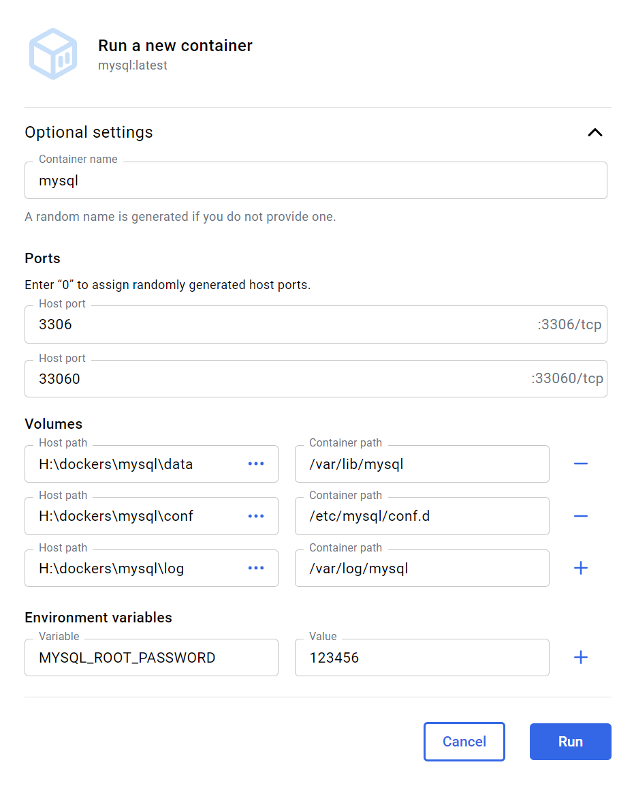Click the MYSQL_ROOT_PASSWORD variable field

151,658
